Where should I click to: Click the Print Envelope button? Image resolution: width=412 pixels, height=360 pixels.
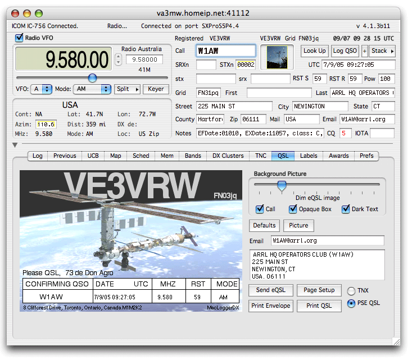coord(270,306)
